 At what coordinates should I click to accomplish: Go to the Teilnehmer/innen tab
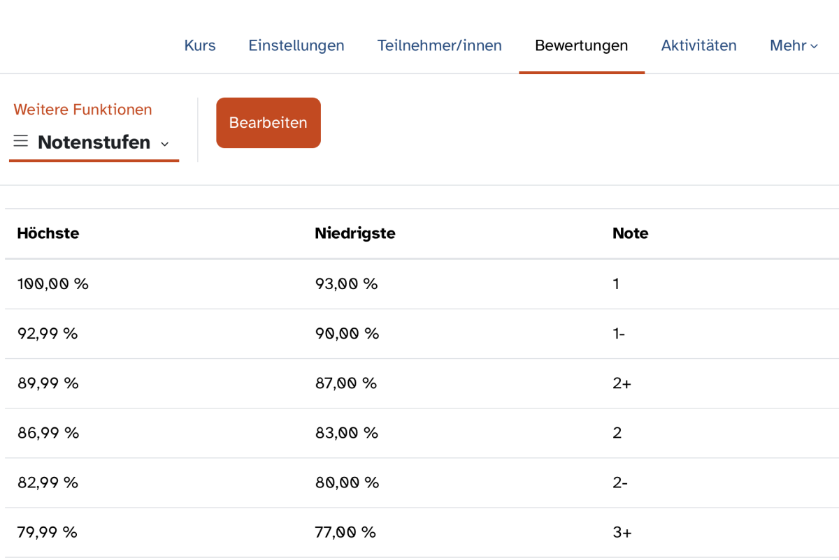pos(439,46)
